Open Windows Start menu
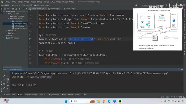 coord(66,101)
